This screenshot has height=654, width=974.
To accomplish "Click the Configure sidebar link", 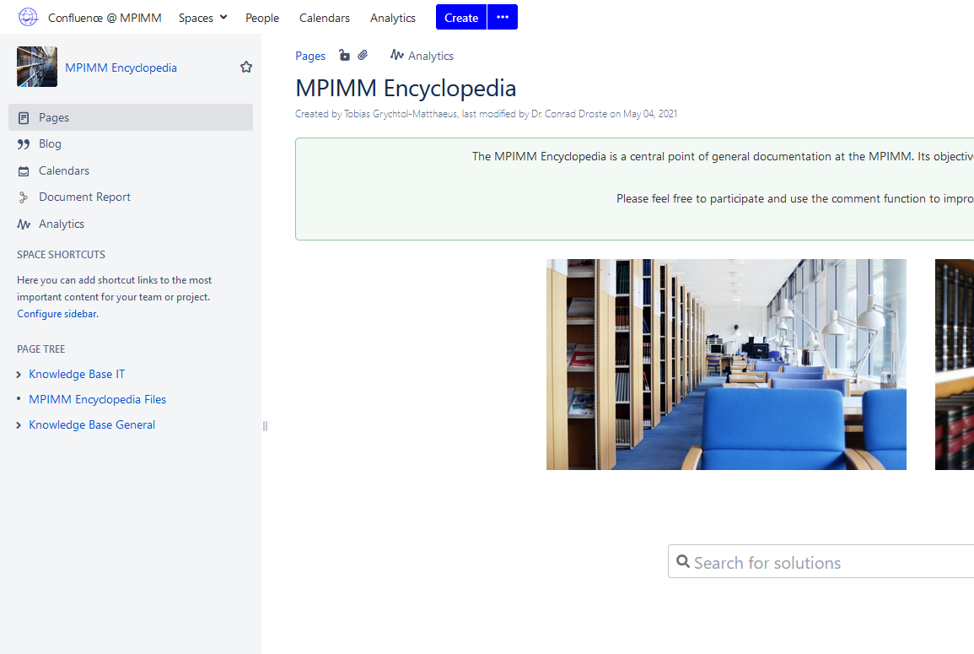I will tap(57, 314).
